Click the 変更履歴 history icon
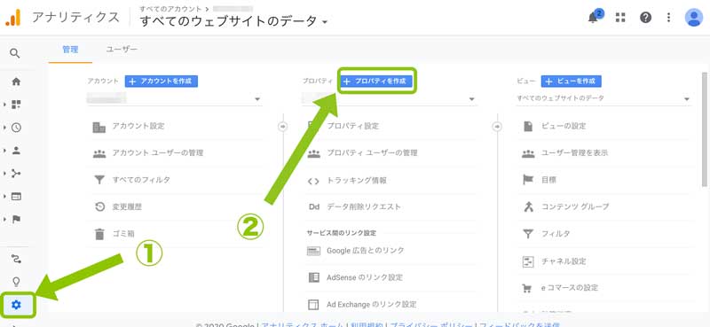Screen dimensions: 710x327 pos(99,207)
